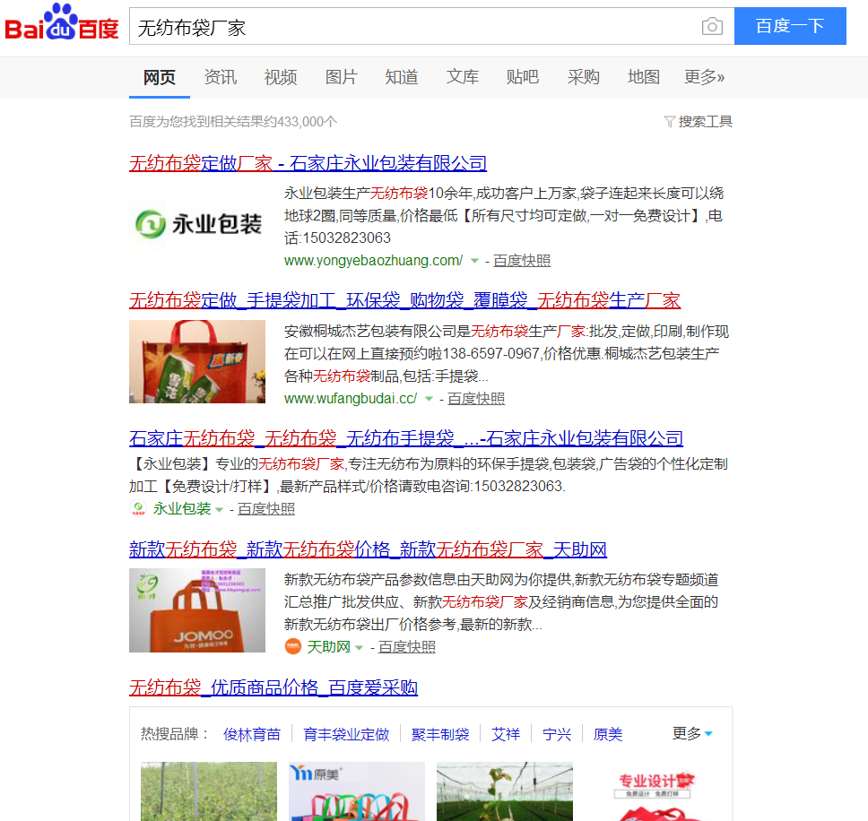Image resolution: width=868 pixels, height=821 pixels.
Task: Select the 网页 tab
Action: [160, 77]
